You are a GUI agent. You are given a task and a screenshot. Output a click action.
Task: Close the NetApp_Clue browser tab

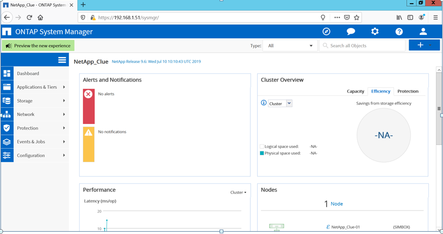click(71, 5)
